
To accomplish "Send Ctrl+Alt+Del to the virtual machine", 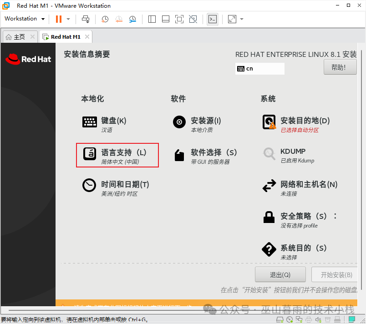I will point(85,19).
